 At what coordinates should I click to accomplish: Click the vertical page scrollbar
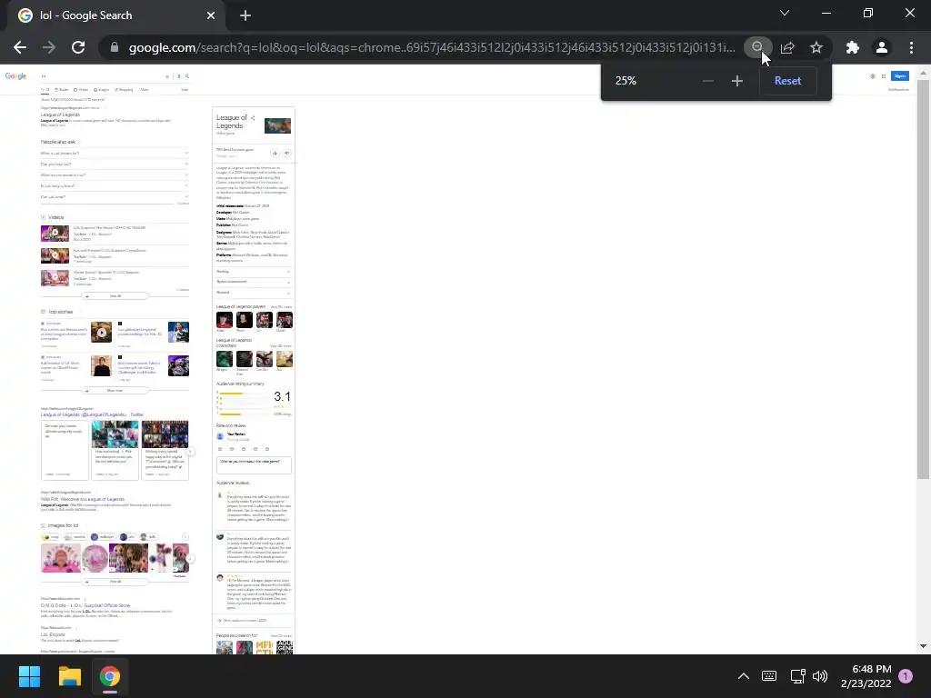(x=923, y=279)
